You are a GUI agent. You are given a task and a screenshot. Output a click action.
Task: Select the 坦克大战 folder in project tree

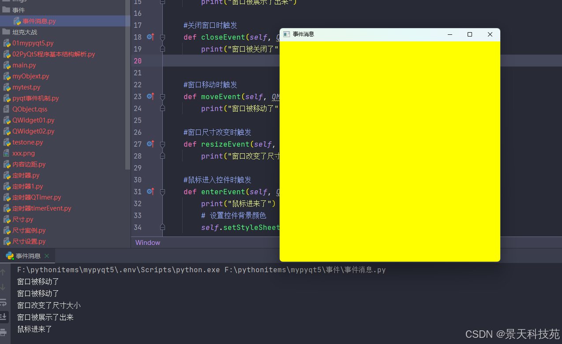coord(25,32)
